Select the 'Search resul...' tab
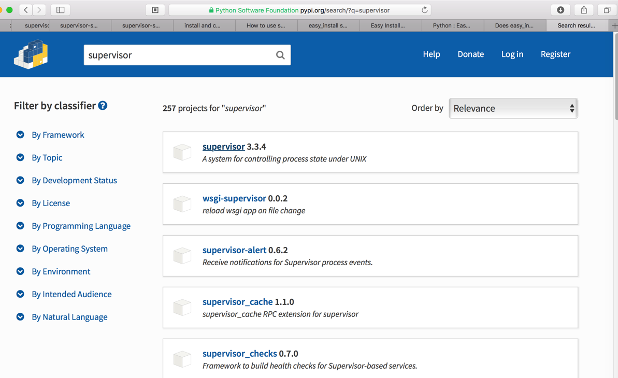Image resolution: width=618 pixels, height=378 pixels. click(577, 25)
